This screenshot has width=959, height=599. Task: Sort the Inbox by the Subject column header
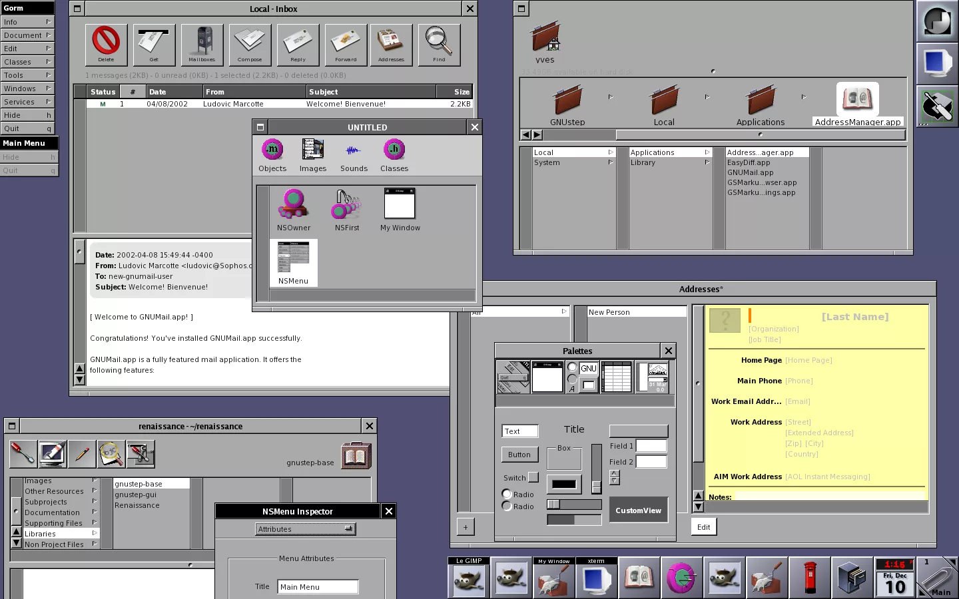point(371,92)
